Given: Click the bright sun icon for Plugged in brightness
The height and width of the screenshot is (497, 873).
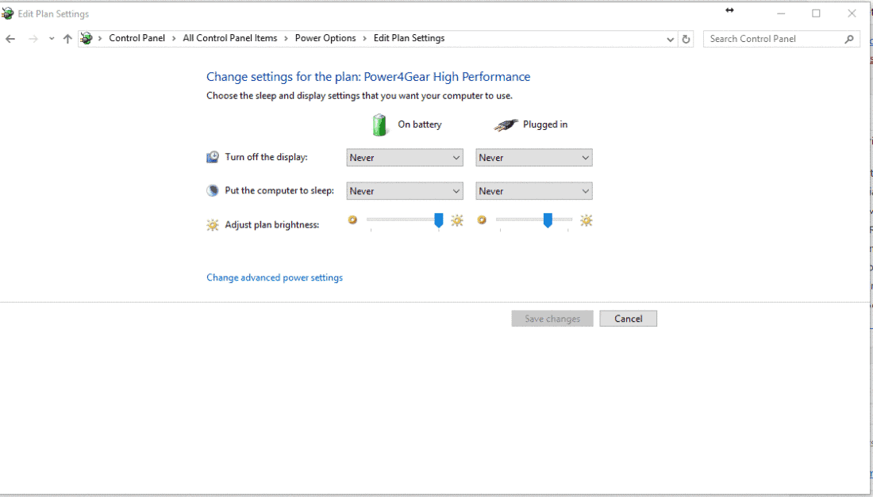Looking at the screenshot, I should tap(586, 220).
